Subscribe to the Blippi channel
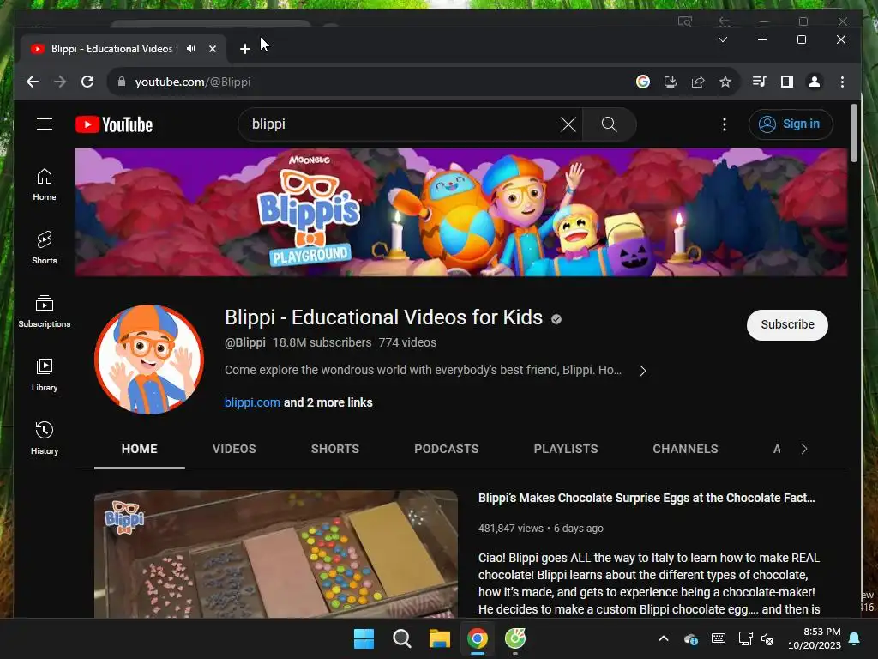The image size is (878, 659). pos(787,324)
